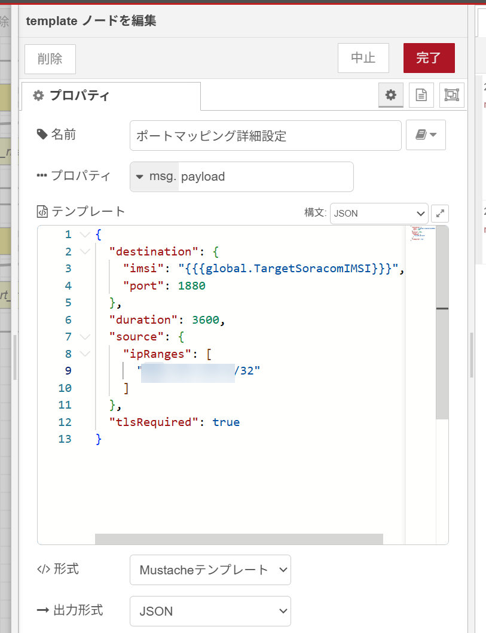Click the 完了 done button
Image resolution: width=486 pixels, height=633 pixels.
[429, 58]
